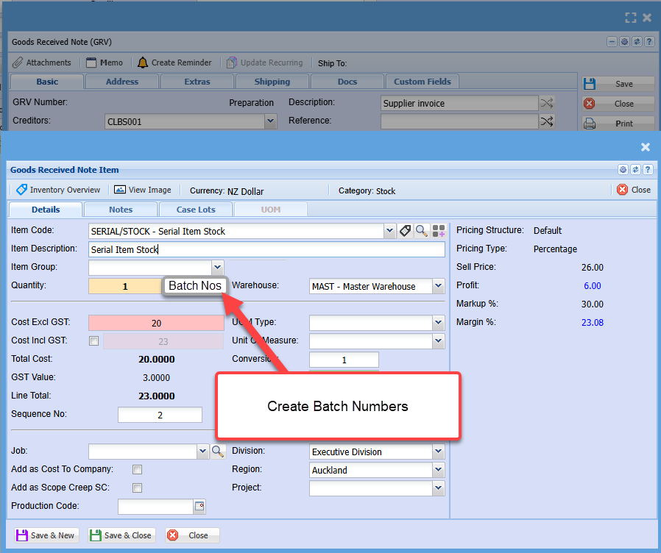Click the tag icon beside Item Code
Viewport: 661px width, 553px height.
click(x=405, y=231)
